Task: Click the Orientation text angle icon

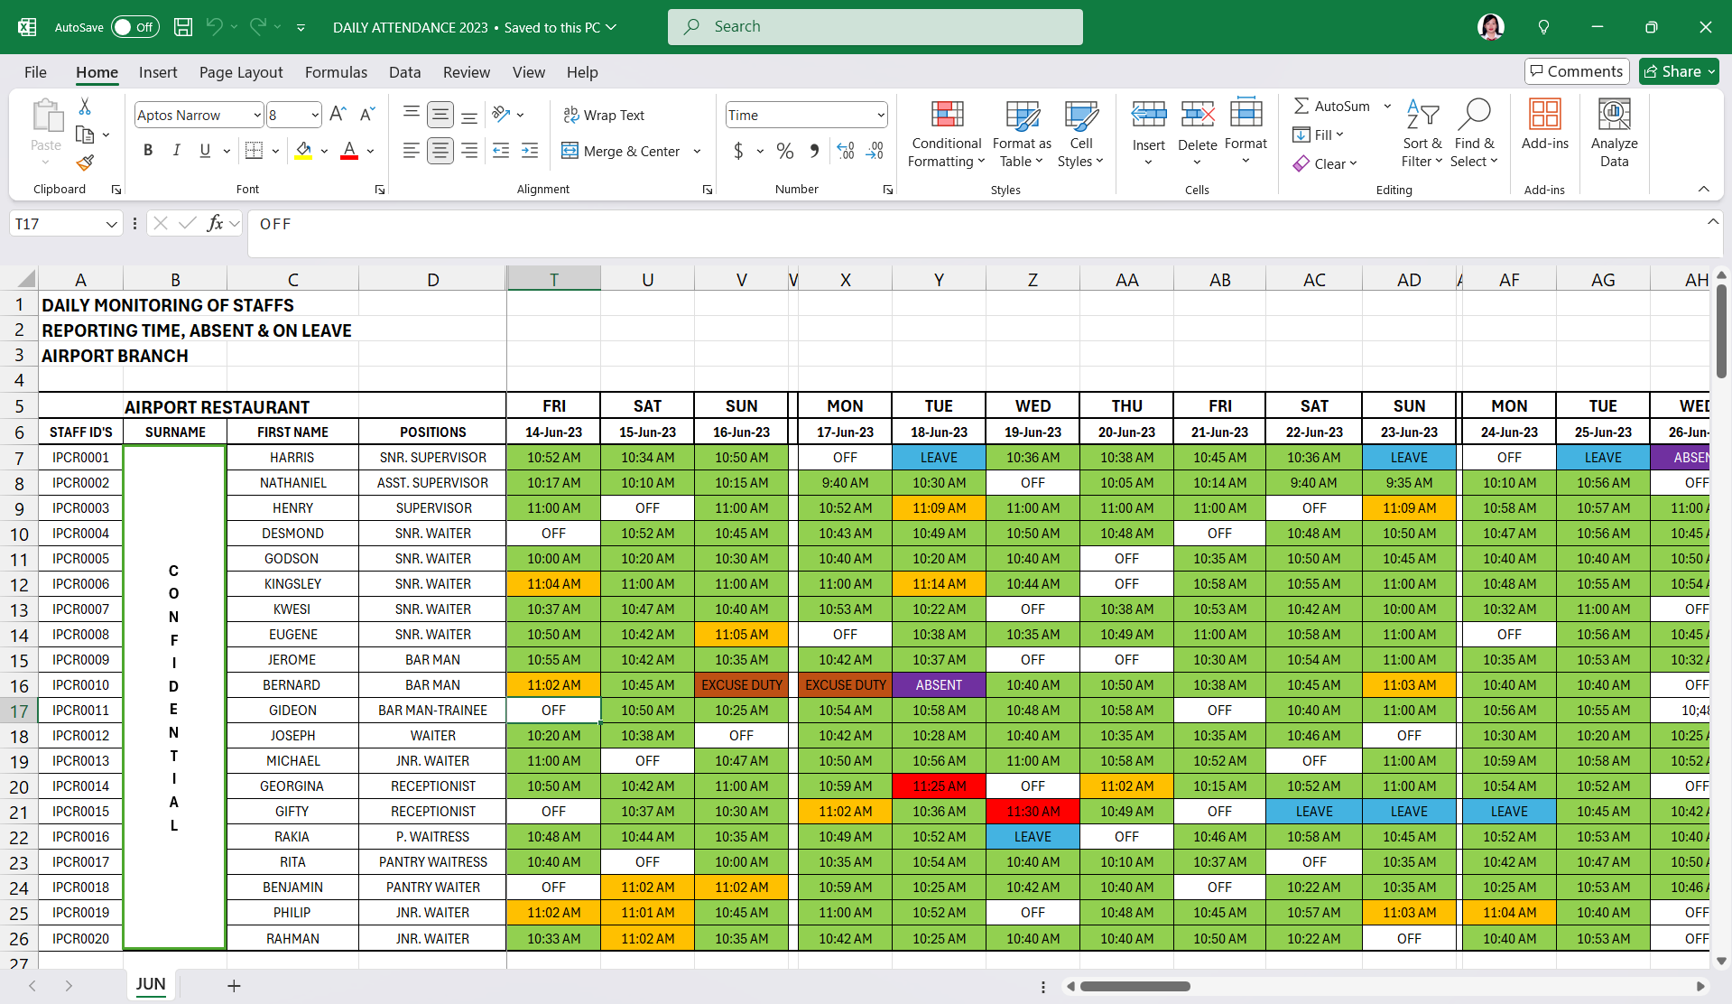Action: pyautogui.click(x=502, y=115)
